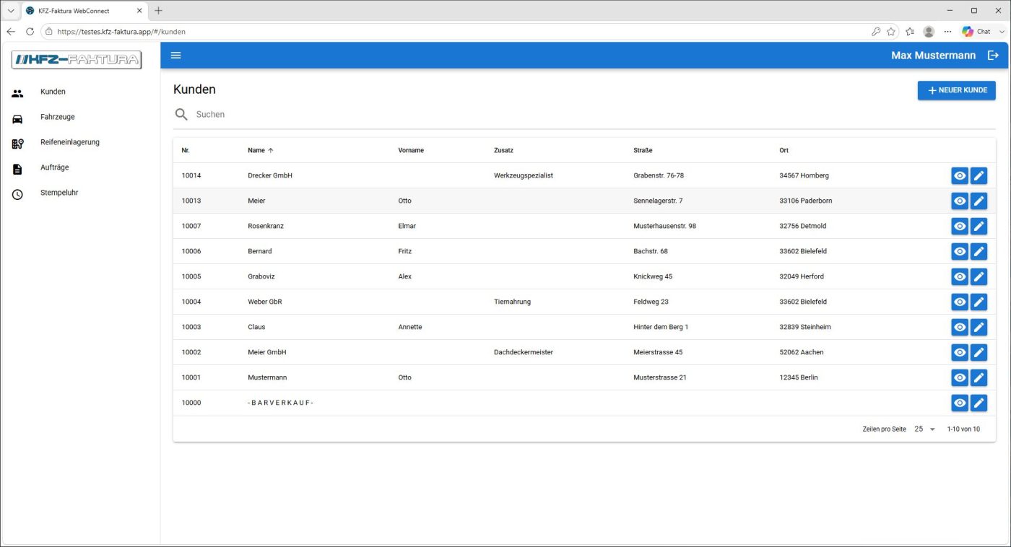Sort the table by the Nr. column
Screen dimensions: 1011x547
186,150
